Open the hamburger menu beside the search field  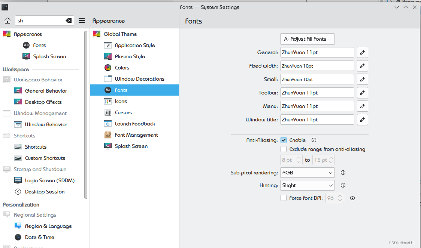click(82, 21)
